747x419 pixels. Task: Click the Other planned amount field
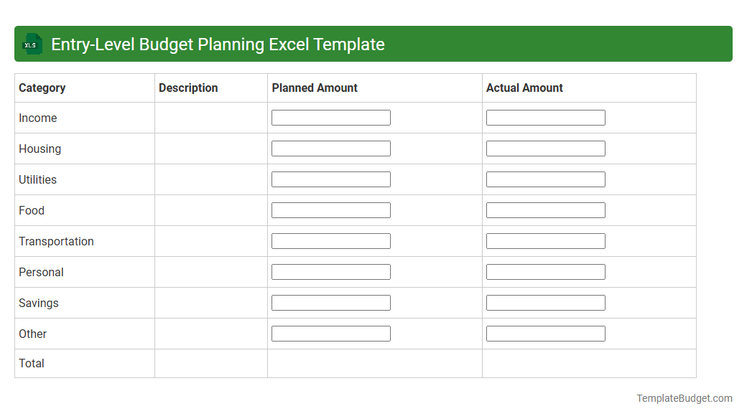pos(330,333)
